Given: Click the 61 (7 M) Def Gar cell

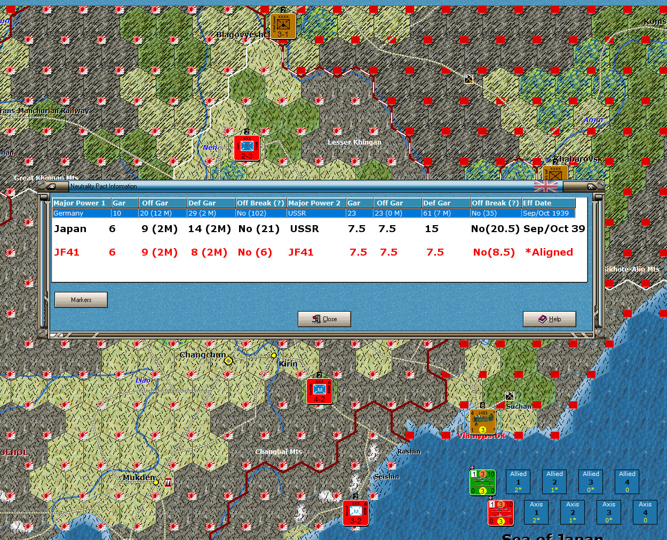Looking at the screenshot, I should (446, 213).
